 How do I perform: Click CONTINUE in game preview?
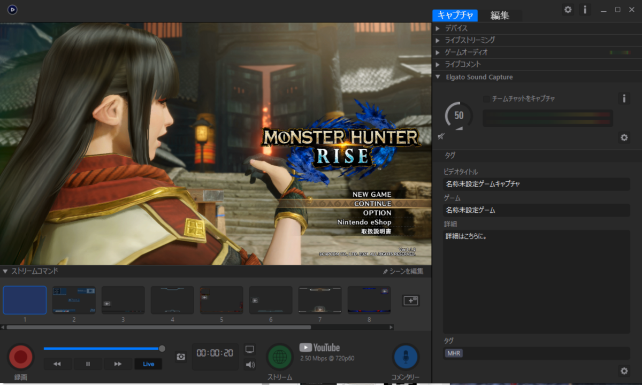372,204
